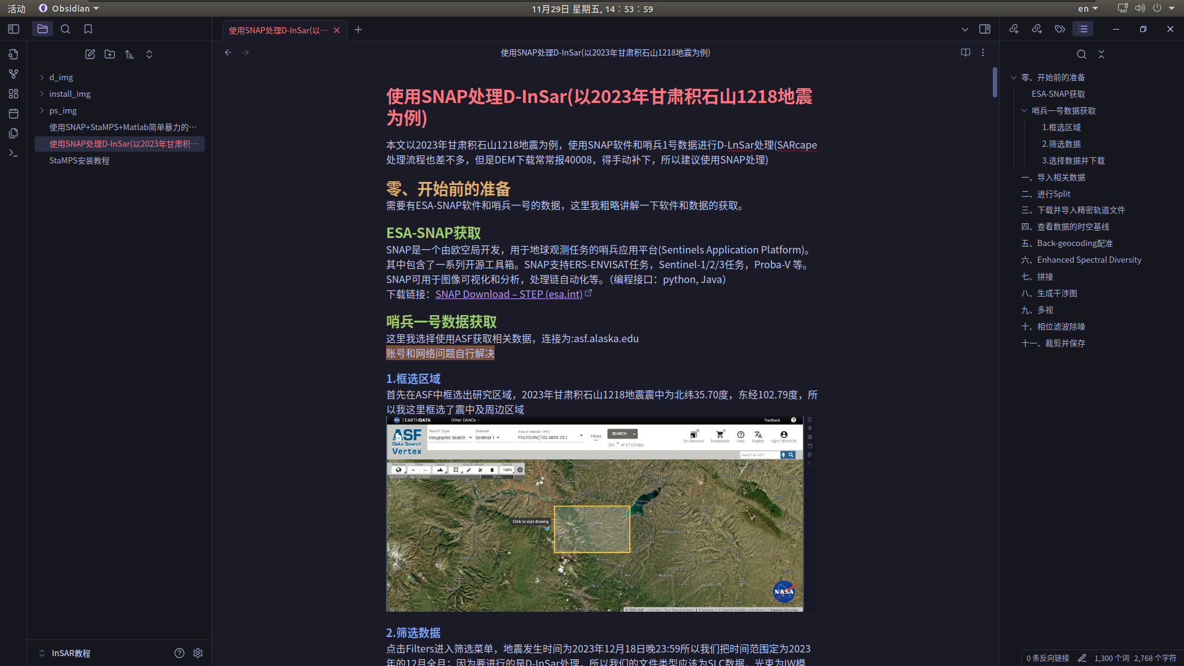This screenshot has width=1184, height=666.
Task: Select the 使用SNAP处理D-InSar note in file list
Action: click(120, 144)
